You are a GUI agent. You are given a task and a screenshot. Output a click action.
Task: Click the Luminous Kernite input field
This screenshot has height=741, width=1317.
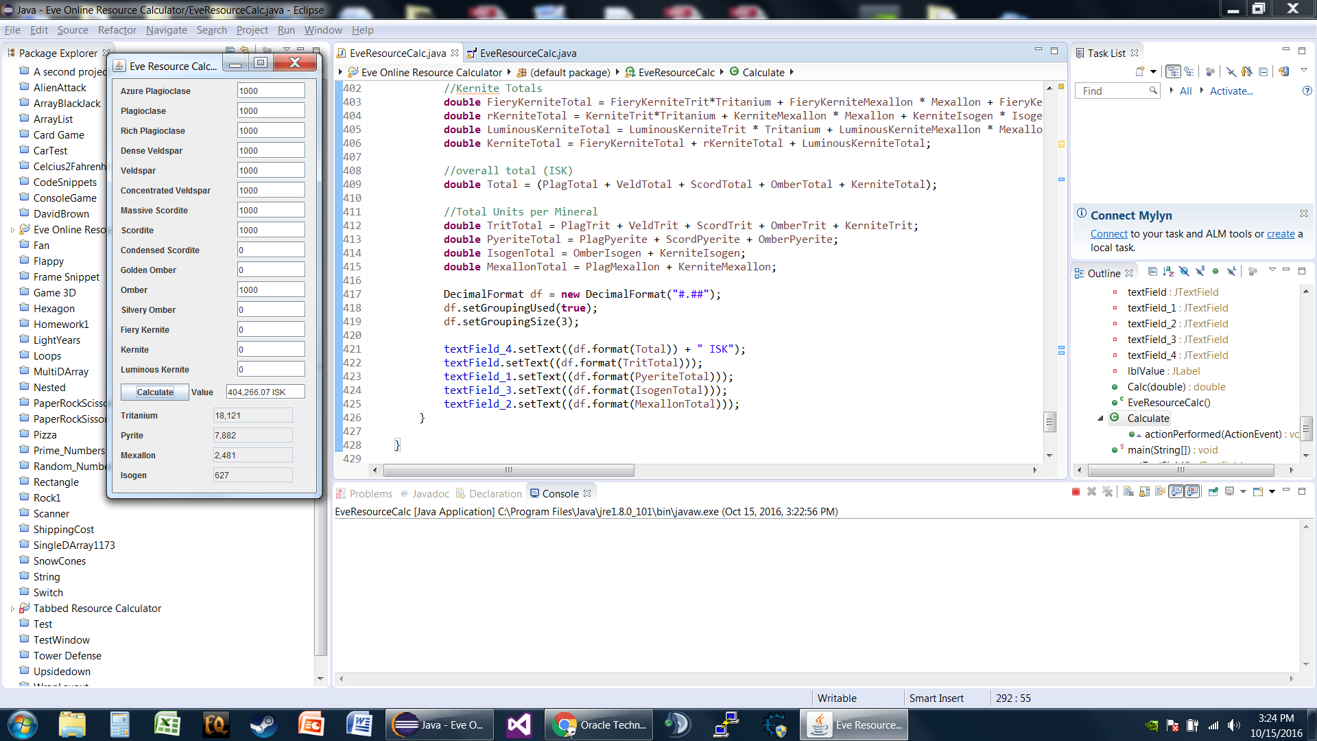(x=270, y=369)
